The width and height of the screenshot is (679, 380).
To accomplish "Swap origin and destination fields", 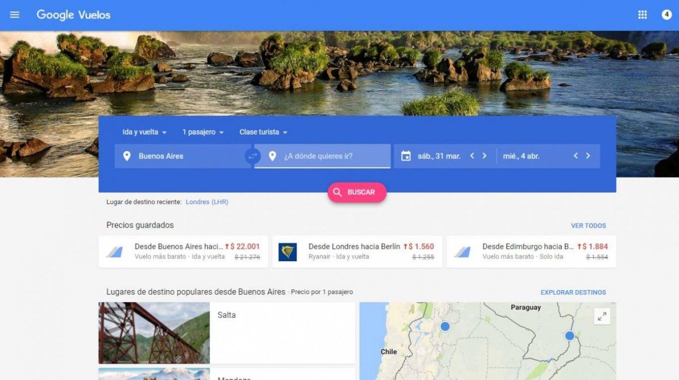I will click(x=252, y=156).
